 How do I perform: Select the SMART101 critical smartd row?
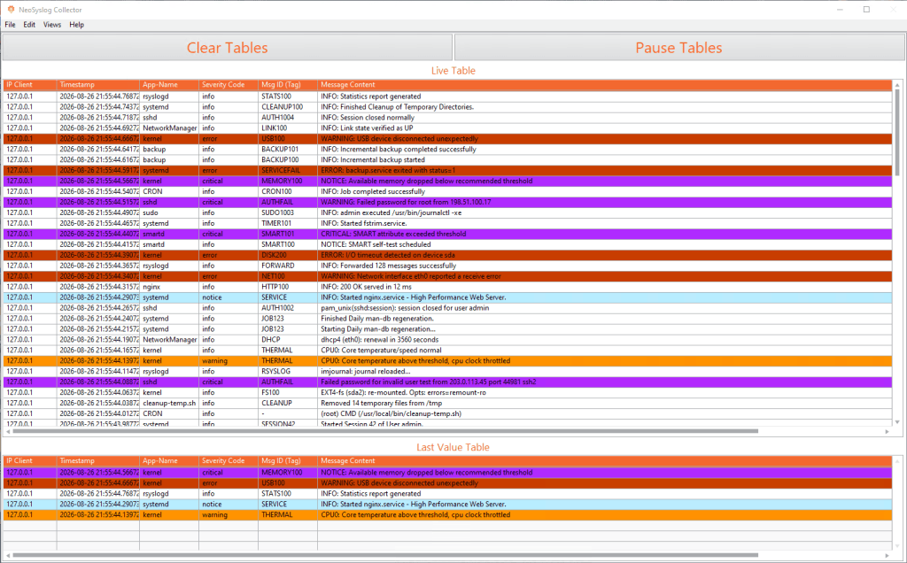447,234
